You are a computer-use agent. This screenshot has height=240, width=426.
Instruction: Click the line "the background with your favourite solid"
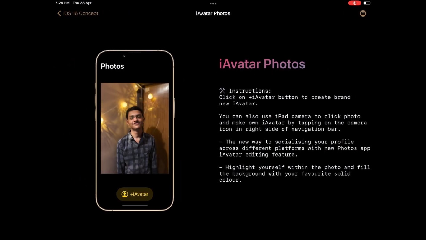click(285, 173)
